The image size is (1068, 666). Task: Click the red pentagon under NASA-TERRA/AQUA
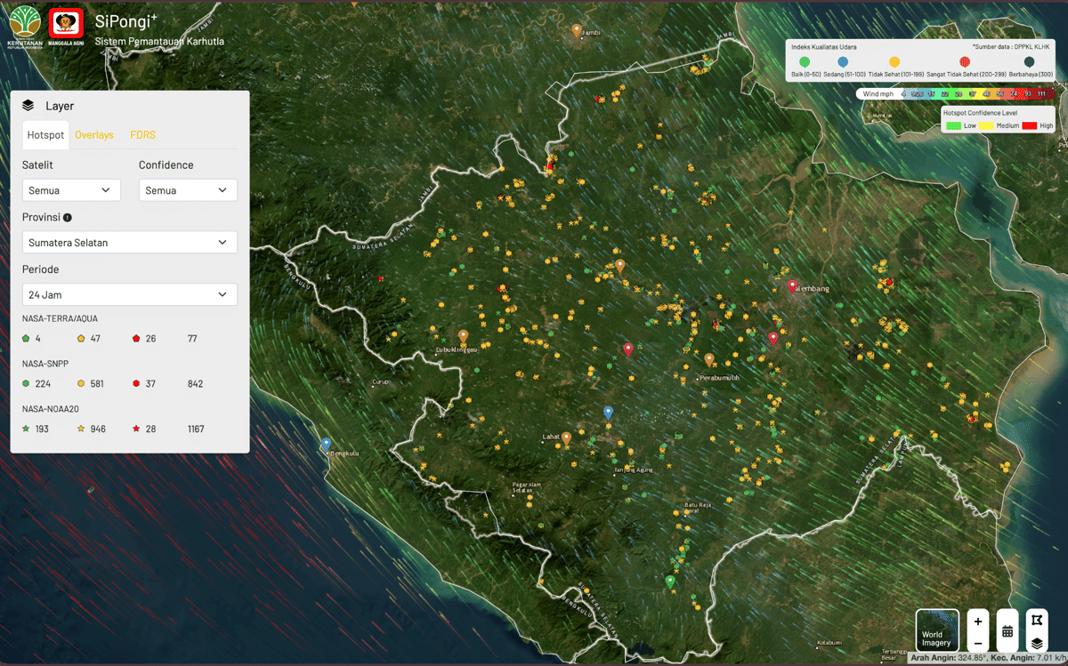pyautogui.click(x=135, y=339)
